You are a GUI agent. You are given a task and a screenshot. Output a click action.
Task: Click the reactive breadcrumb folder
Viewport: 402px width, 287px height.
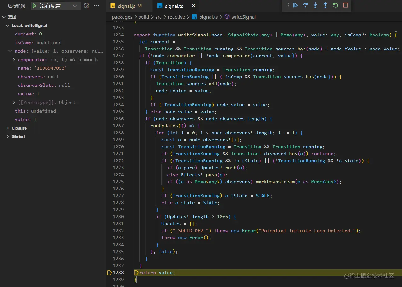click(x=176, y=17)
